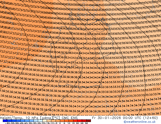Open the weatheronline.co.uk copyright link
The height and width of the screenshot is (124, 161).
139,122
